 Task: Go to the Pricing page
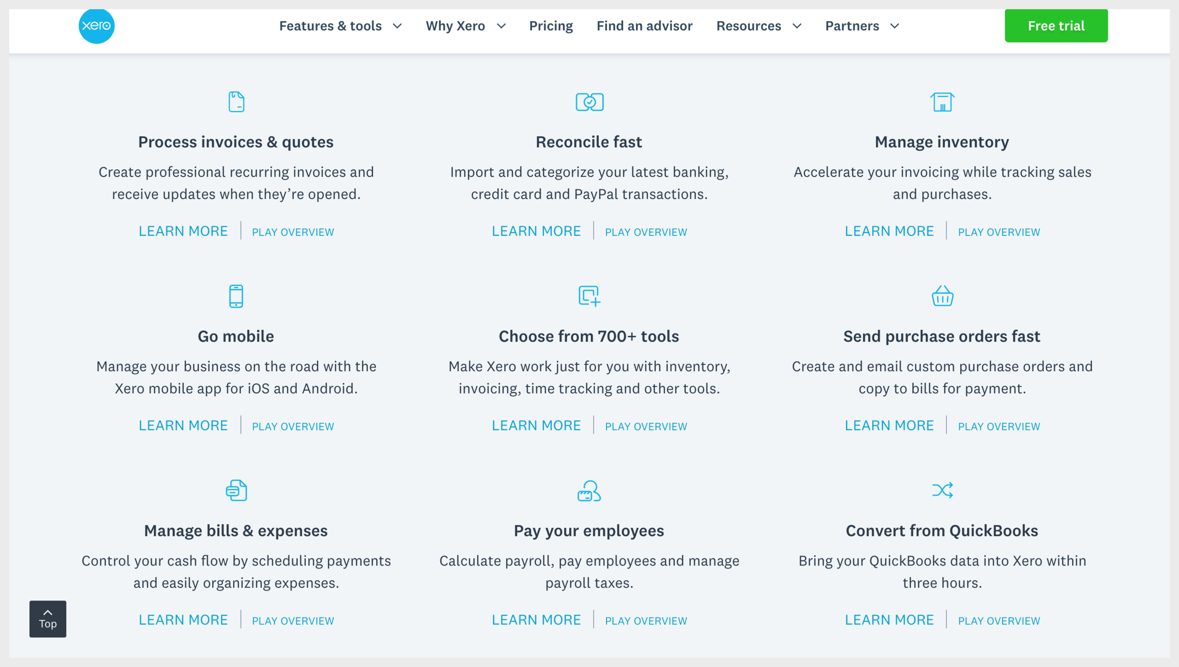tap(551, 26)
